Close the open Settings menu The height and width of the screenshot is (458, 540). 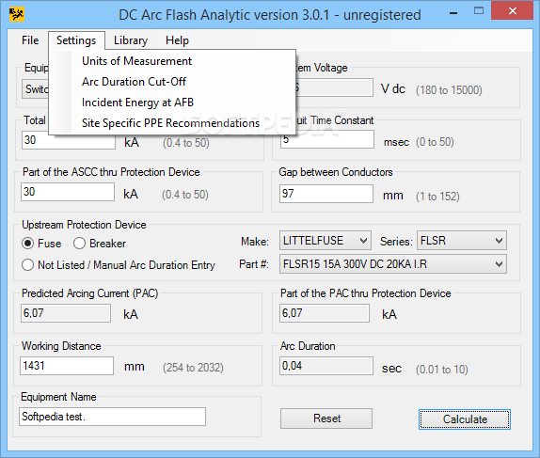click(76, 40)
